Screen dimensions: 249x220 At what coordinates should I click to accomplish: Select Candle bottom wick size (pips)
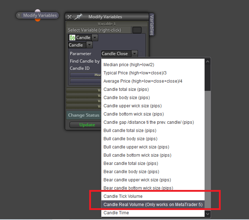point(153,114)
